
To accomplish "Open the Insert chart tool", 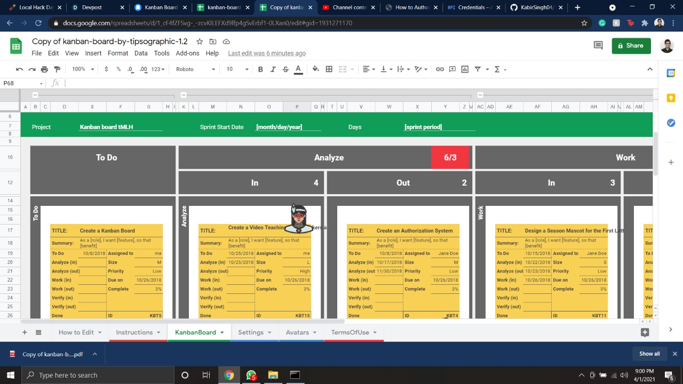I will coord(464,69).
